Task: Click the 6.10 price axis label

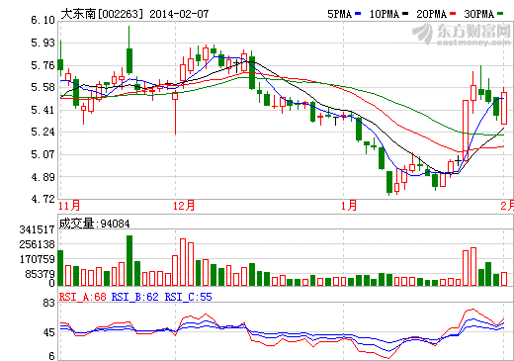Action: [x=43, y=20]
